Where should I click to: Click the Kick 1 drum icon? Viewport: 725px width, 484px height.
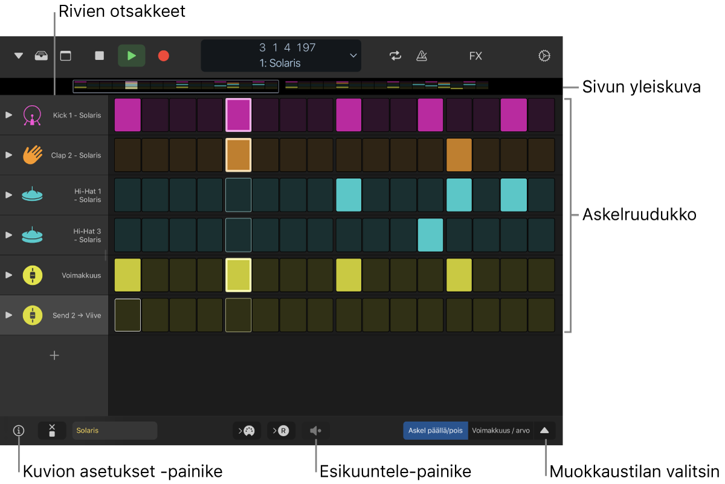[x=32, y=115]
